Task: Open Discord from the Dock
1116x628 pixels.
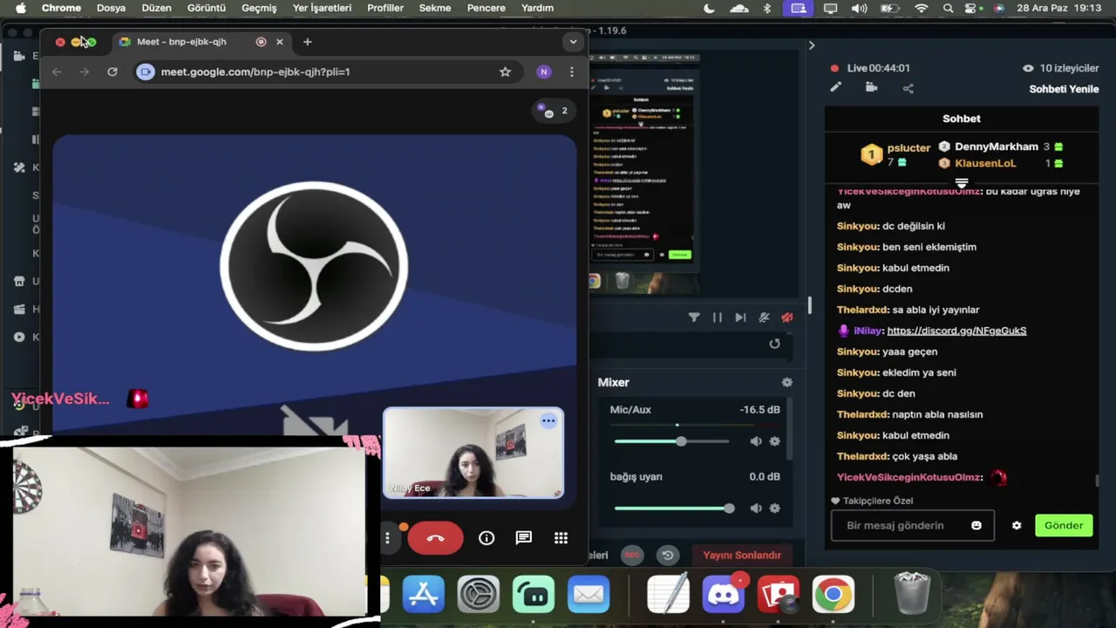Action: [724, 595]
